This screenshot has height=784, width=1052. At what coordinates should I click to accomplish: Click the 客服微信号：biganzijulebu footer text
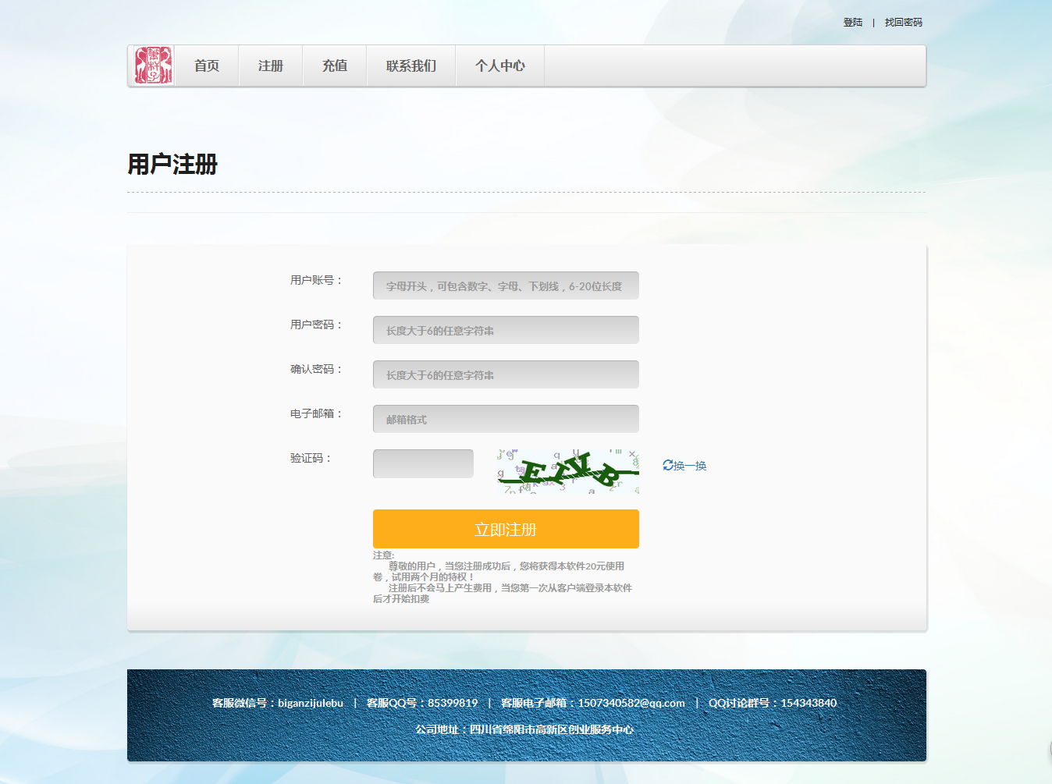click(278, 703)
